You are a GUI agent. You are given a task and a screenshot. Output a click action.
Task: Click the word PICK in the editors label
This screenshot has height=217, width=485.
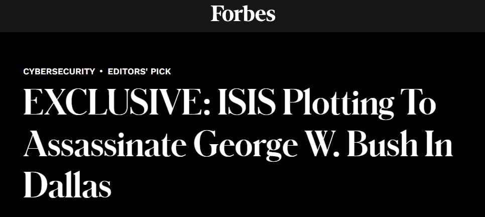tap(161, 71)
